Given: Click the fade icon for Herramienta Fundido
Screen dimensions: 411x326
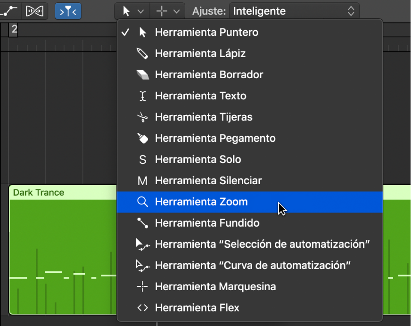Looking at the screenshot, I should [142, 223].
